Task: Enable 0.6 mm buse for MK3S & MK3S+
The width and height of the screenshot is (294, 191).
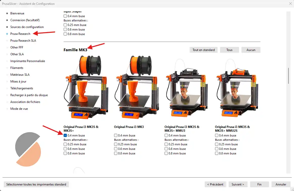Action: pyautogui.click(x=65, y=149)
